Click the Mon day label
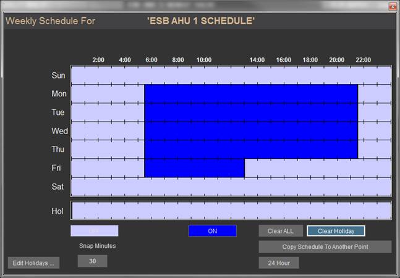 coord(59,94)
